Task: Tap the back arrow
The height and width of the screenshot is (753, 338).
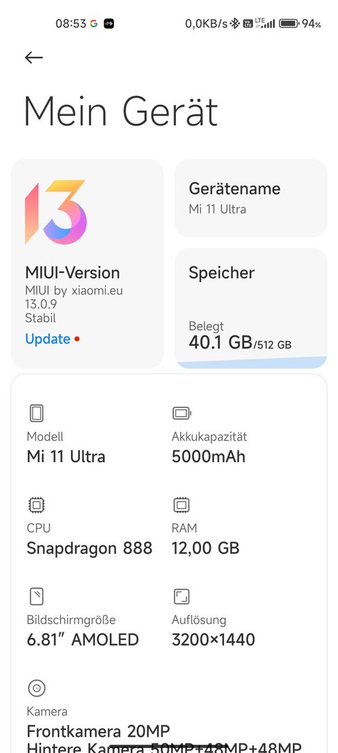Action: pos(34,58)
